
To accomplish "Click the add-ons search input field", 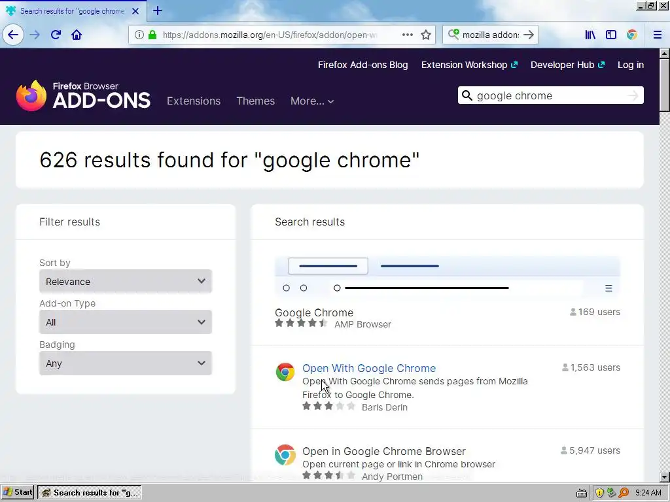I will (x=551, y=95).
